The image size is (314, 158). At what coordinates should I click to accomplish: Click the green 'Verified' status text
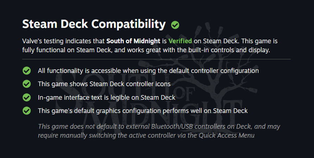[180, 41]
